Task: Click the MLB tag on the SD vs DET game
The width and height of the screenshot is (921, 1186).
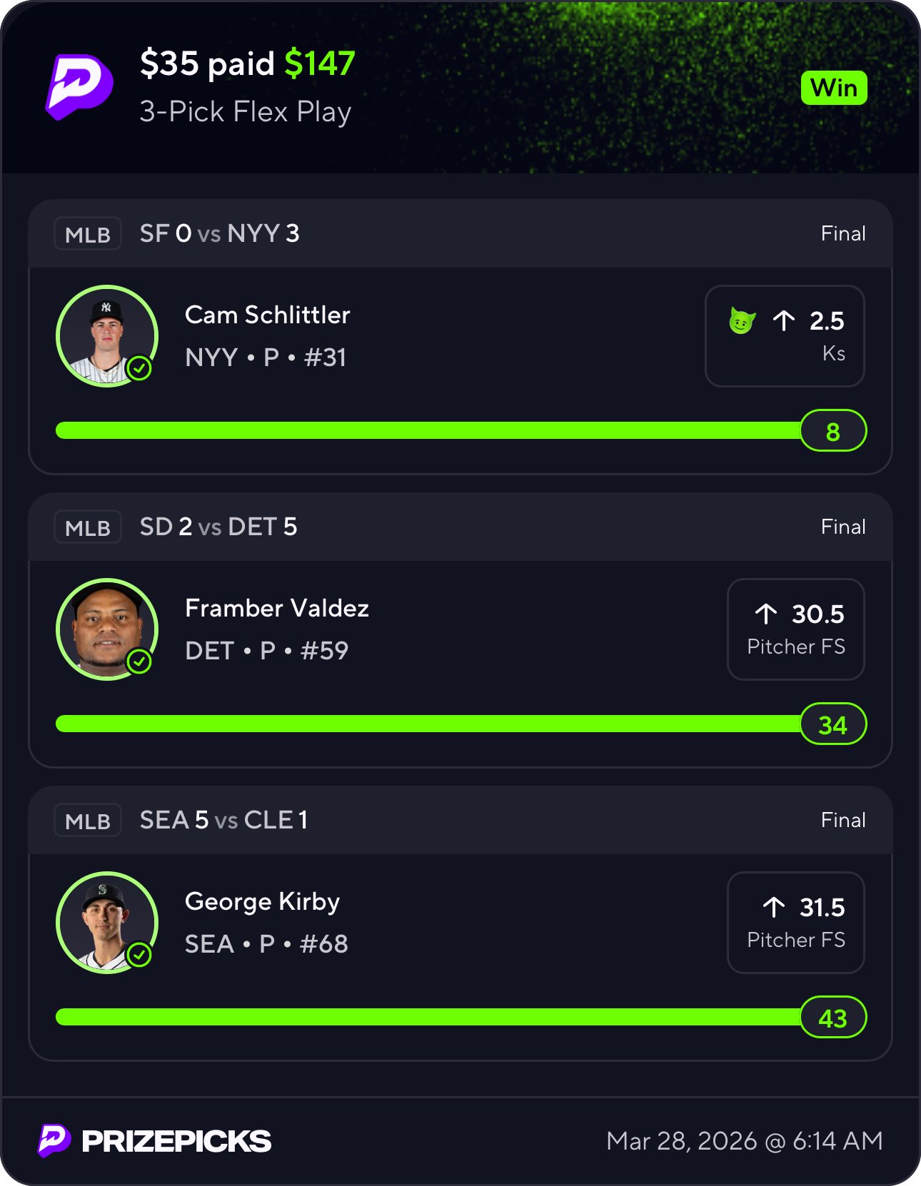Action: click(x=87, y=527)
